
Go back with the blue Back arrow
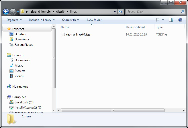click(6, 12)
